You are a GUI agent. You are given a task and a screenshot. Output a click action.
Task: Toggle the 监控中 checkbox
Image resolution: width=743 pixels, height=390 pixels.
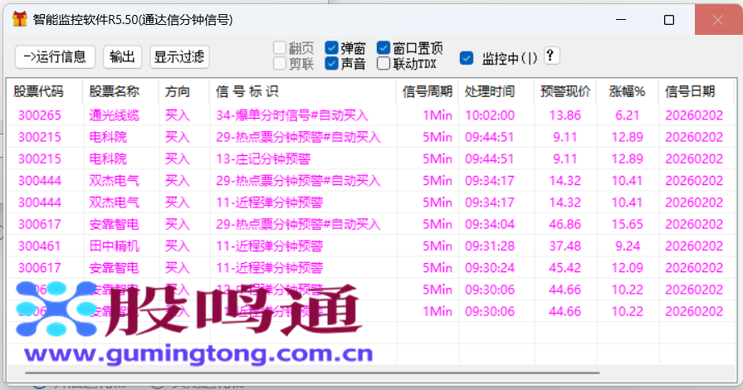pyautogui.click(x=467, y=57)
